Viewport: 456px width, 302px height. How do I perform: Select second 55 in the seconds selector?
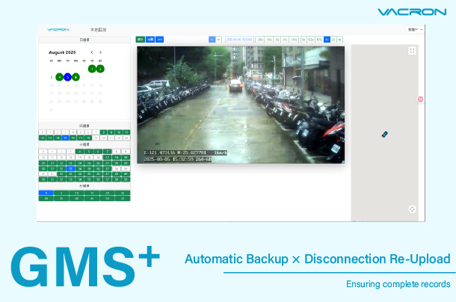(123, 198)
